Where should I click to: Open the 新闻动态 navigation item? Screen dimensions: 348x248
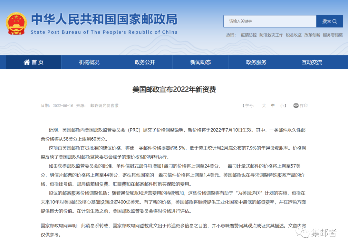point(200,62)
